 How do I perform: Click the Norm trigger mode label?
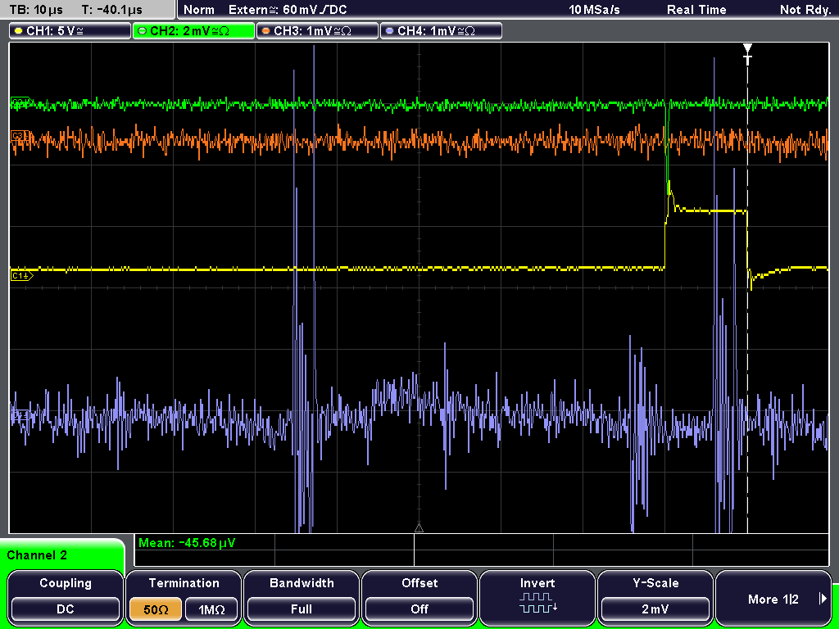(198, 10)
